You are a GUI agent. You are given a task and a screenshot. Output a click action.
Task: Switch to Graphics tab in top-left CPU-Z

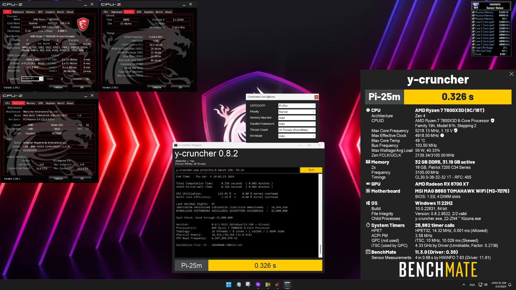click(50, 12)
